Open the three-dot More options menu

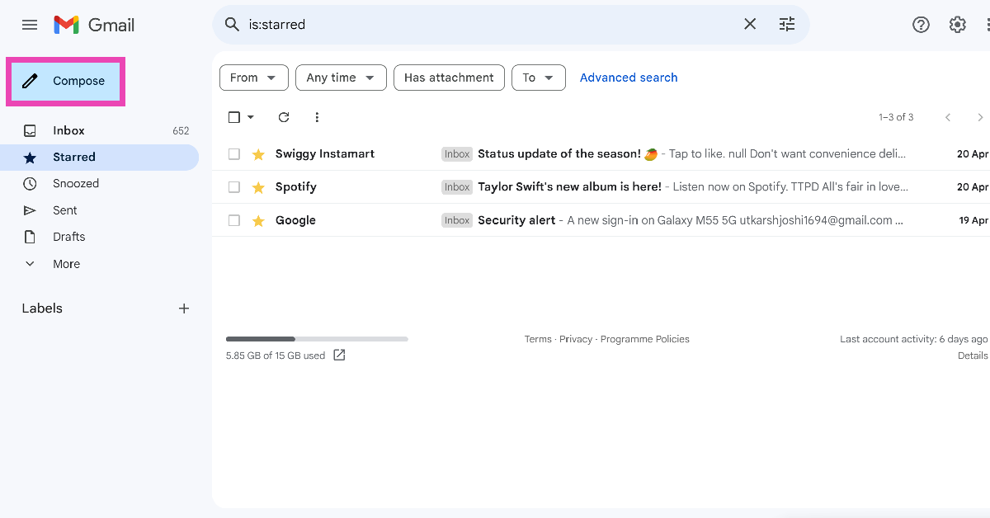pyautogui.click(x=317, y=117)
